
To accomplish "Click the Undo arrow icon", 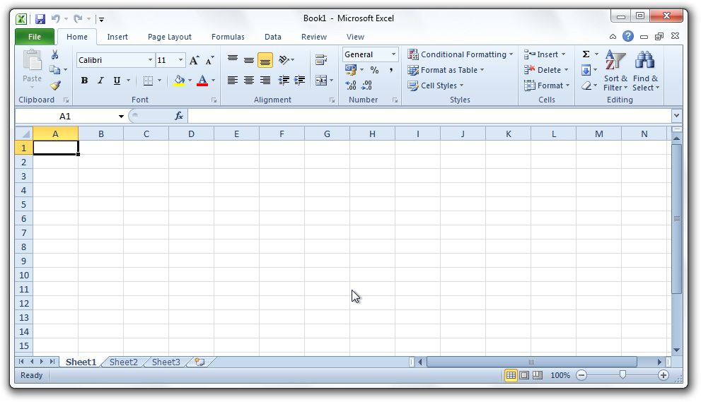I will pos(55,18).
